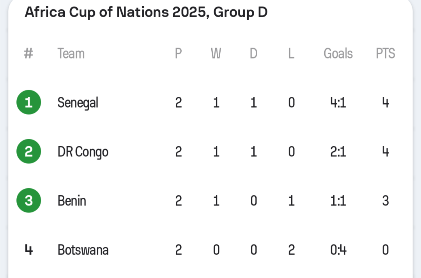Click Senegal's 4:1 goals value
The image size is (421, 278).
point(338,103)
